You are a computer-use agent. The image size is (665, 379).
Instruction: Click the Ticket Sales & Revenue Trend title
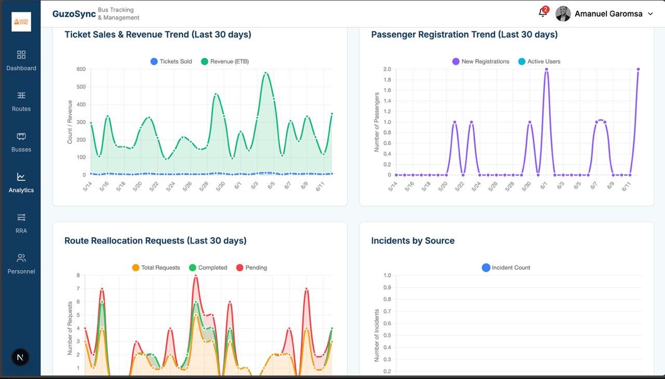pos(158,35)
